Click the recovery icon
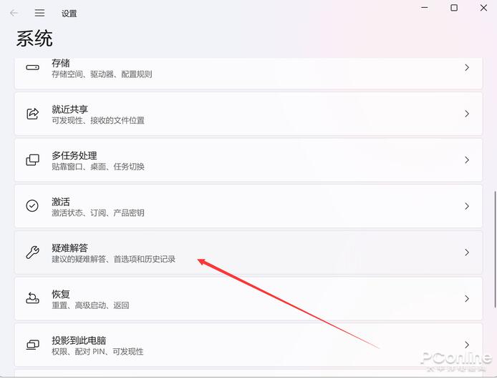Screen dimensions: 497x379 pos(32,298)
